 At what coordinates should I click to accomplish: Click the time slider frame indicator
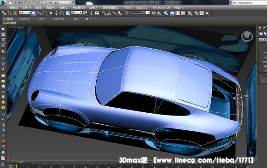pyautogui.click(x=20, y=162)
